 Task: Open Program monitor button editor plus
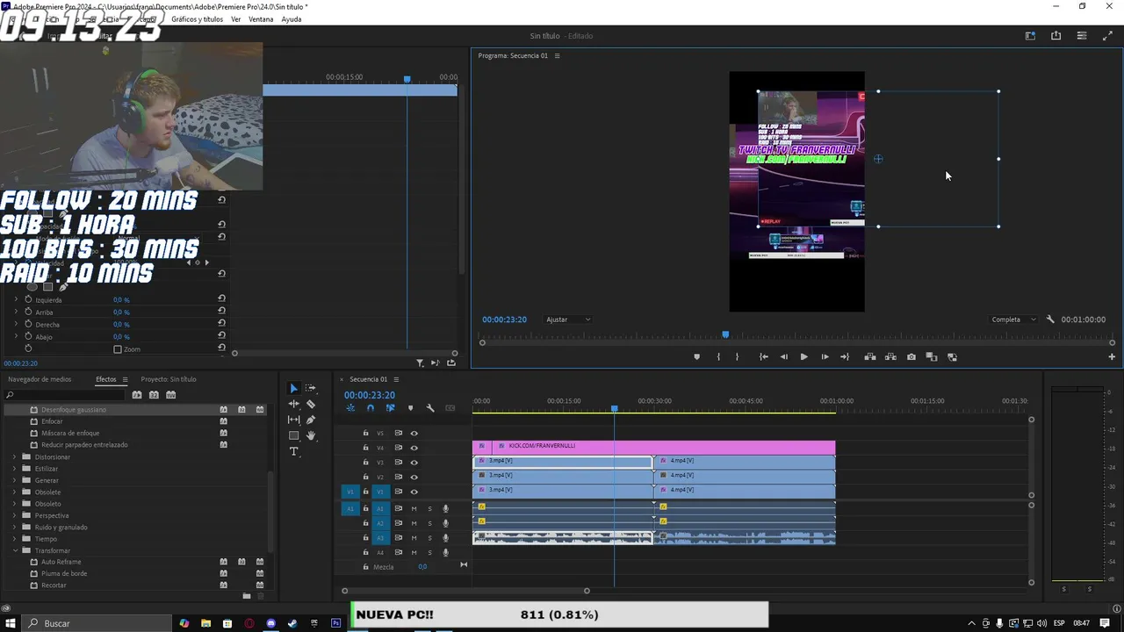[x=1112, y=357]
